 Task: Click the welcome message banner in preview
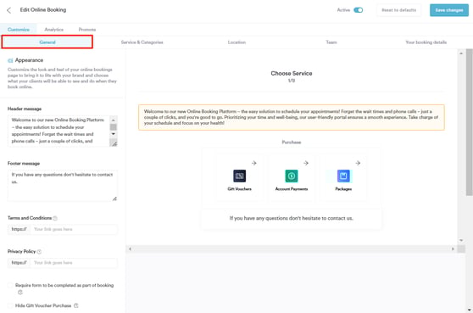pyautogui.click(x=292, y=117)
